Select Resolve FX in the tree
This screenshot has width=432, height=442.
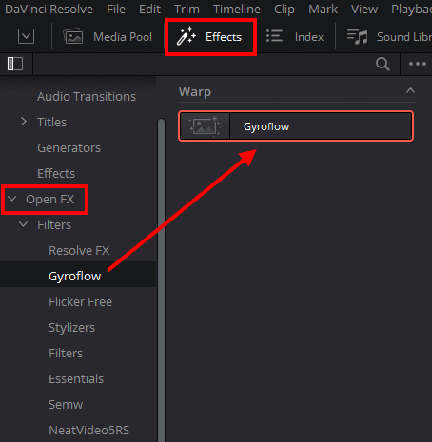click(79, 251)
